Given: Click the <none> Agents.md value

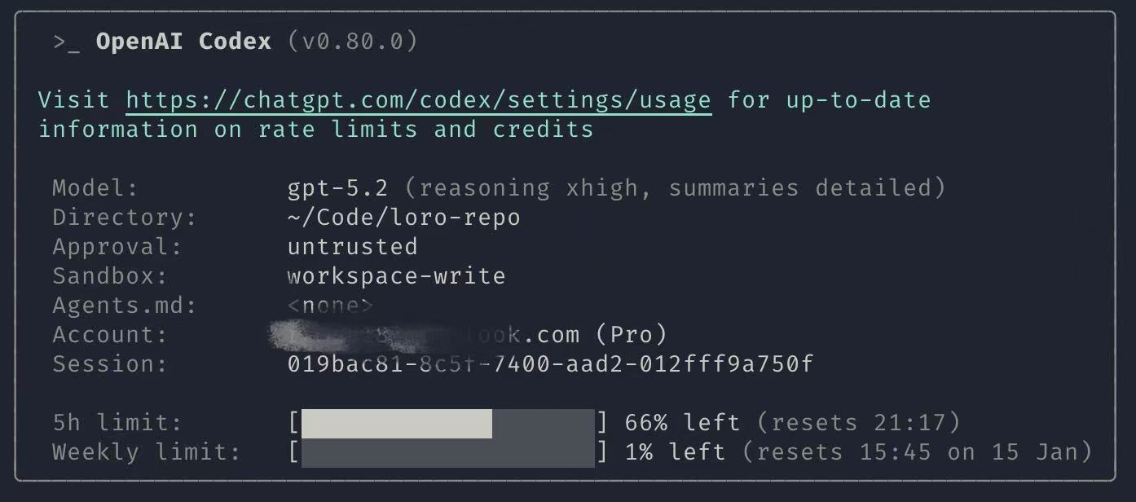Looking at the screenshot, I should 330,306.
